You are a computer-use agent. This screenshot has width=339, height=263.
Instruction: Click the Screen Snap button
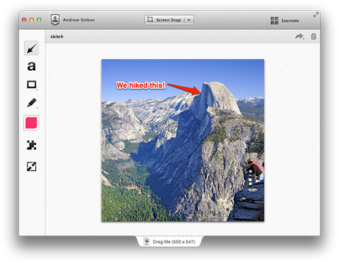click(165, 20)
